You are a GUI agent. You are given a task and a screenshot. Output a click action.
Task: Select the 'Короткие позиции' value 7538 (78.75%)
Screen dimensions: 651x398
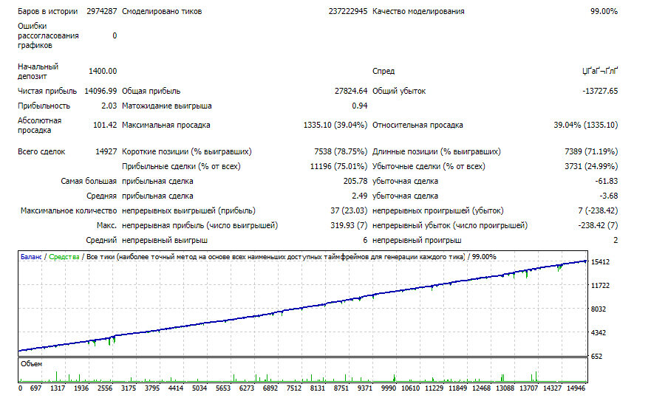[x=341, y=151]
